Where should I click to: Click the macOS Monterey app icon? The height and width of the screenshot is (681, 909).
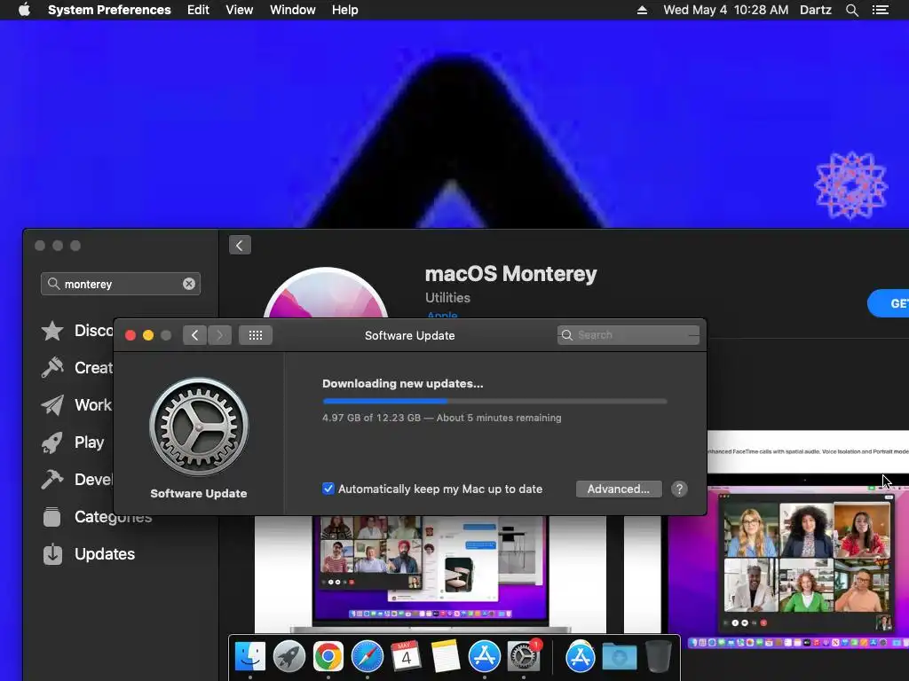[326, 293]
